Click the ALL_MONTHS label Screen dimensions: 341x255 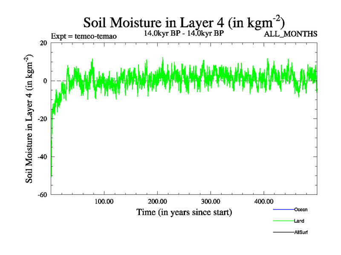tap(291, 34)
